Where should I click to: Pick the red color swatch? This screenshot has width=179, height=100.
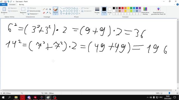coord(123,8)
